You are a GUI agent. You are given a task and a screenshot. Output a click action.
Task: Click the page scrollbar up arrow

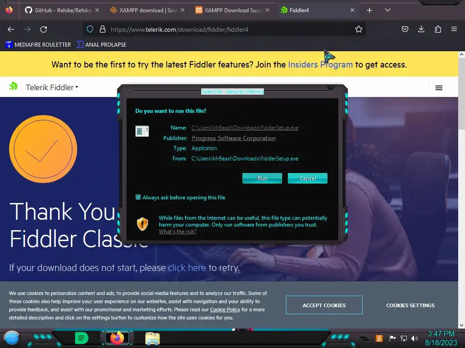tap(461, 55)
